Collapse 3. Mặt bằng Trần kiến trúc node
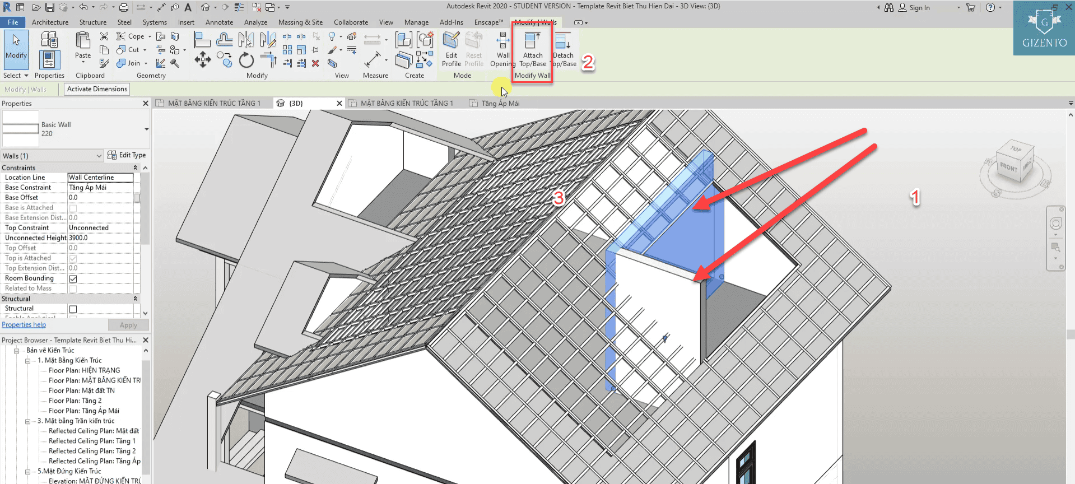Screen dimensions: 1075x484 (27, 421)
